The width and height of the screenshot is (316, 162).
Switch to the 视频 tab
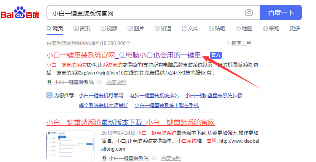[x=109, y=28]
